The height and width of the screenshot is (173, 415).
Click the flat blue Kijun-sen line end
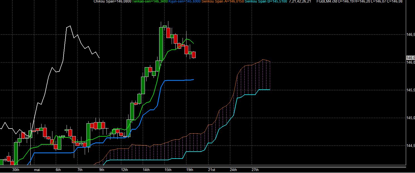click(193, 80)
